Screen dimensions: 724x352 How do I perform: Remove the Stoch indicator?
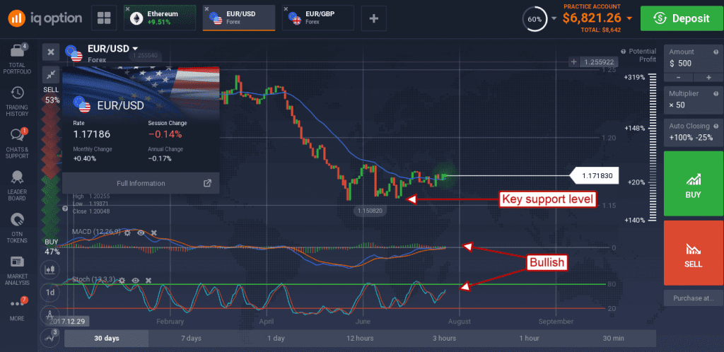(148, 280)
